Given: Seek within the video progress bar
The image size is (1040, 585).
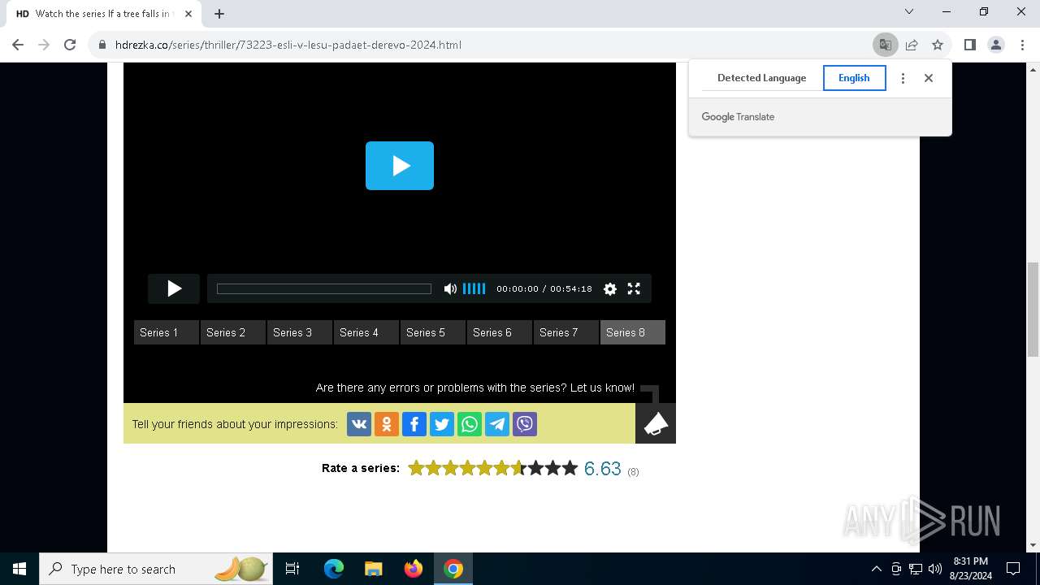Looking at the screenshot, I should [x=324, y=288].
